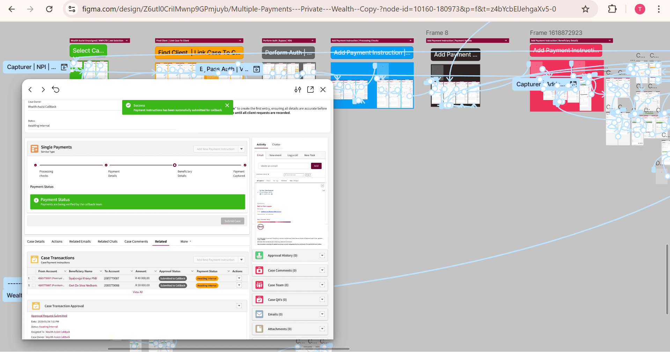Select the Log a call tab
Image resolution: width=670 pixels, height=352 pixels.
point(293,155)
